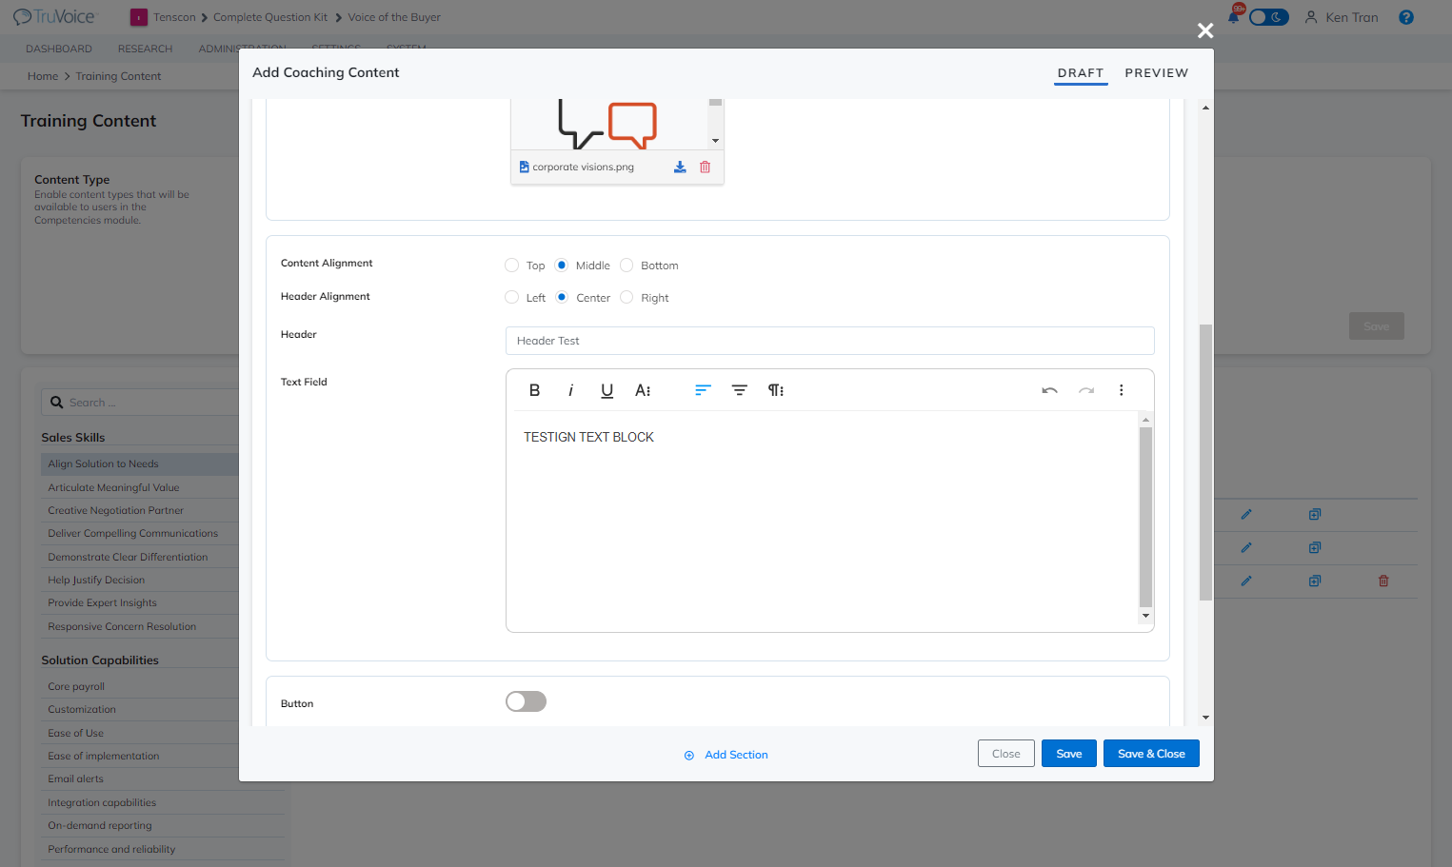1452x867 pixels.
Task: Open paragraph format options
Action: [776, 390]
